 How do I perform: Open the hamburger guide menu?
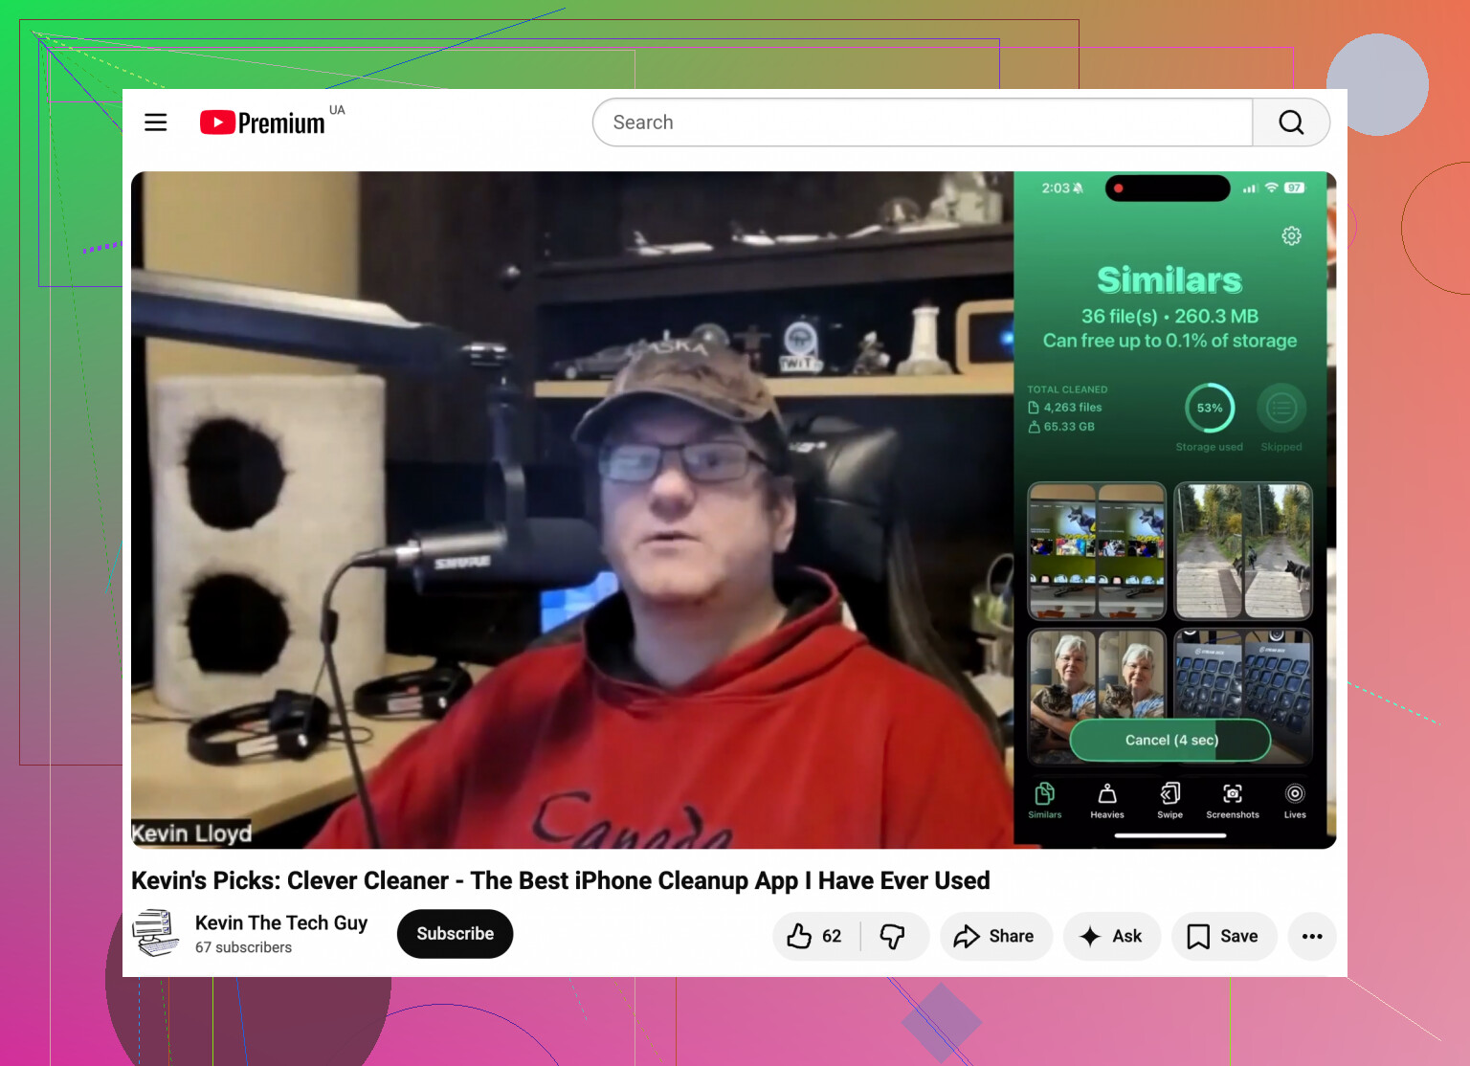pos(156,122)
